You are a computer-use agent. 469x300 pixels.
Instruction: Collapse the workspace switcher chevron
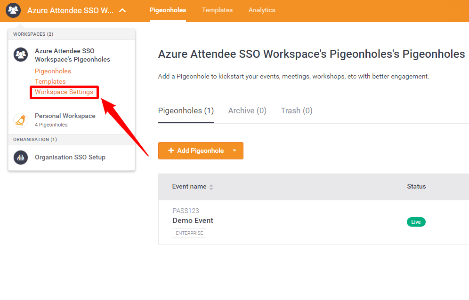click(122, 10)
